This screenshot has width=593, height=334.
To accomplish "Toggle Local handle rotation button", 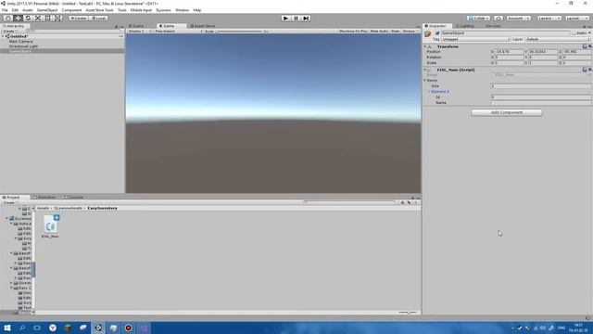I will (x=98, y=19).
